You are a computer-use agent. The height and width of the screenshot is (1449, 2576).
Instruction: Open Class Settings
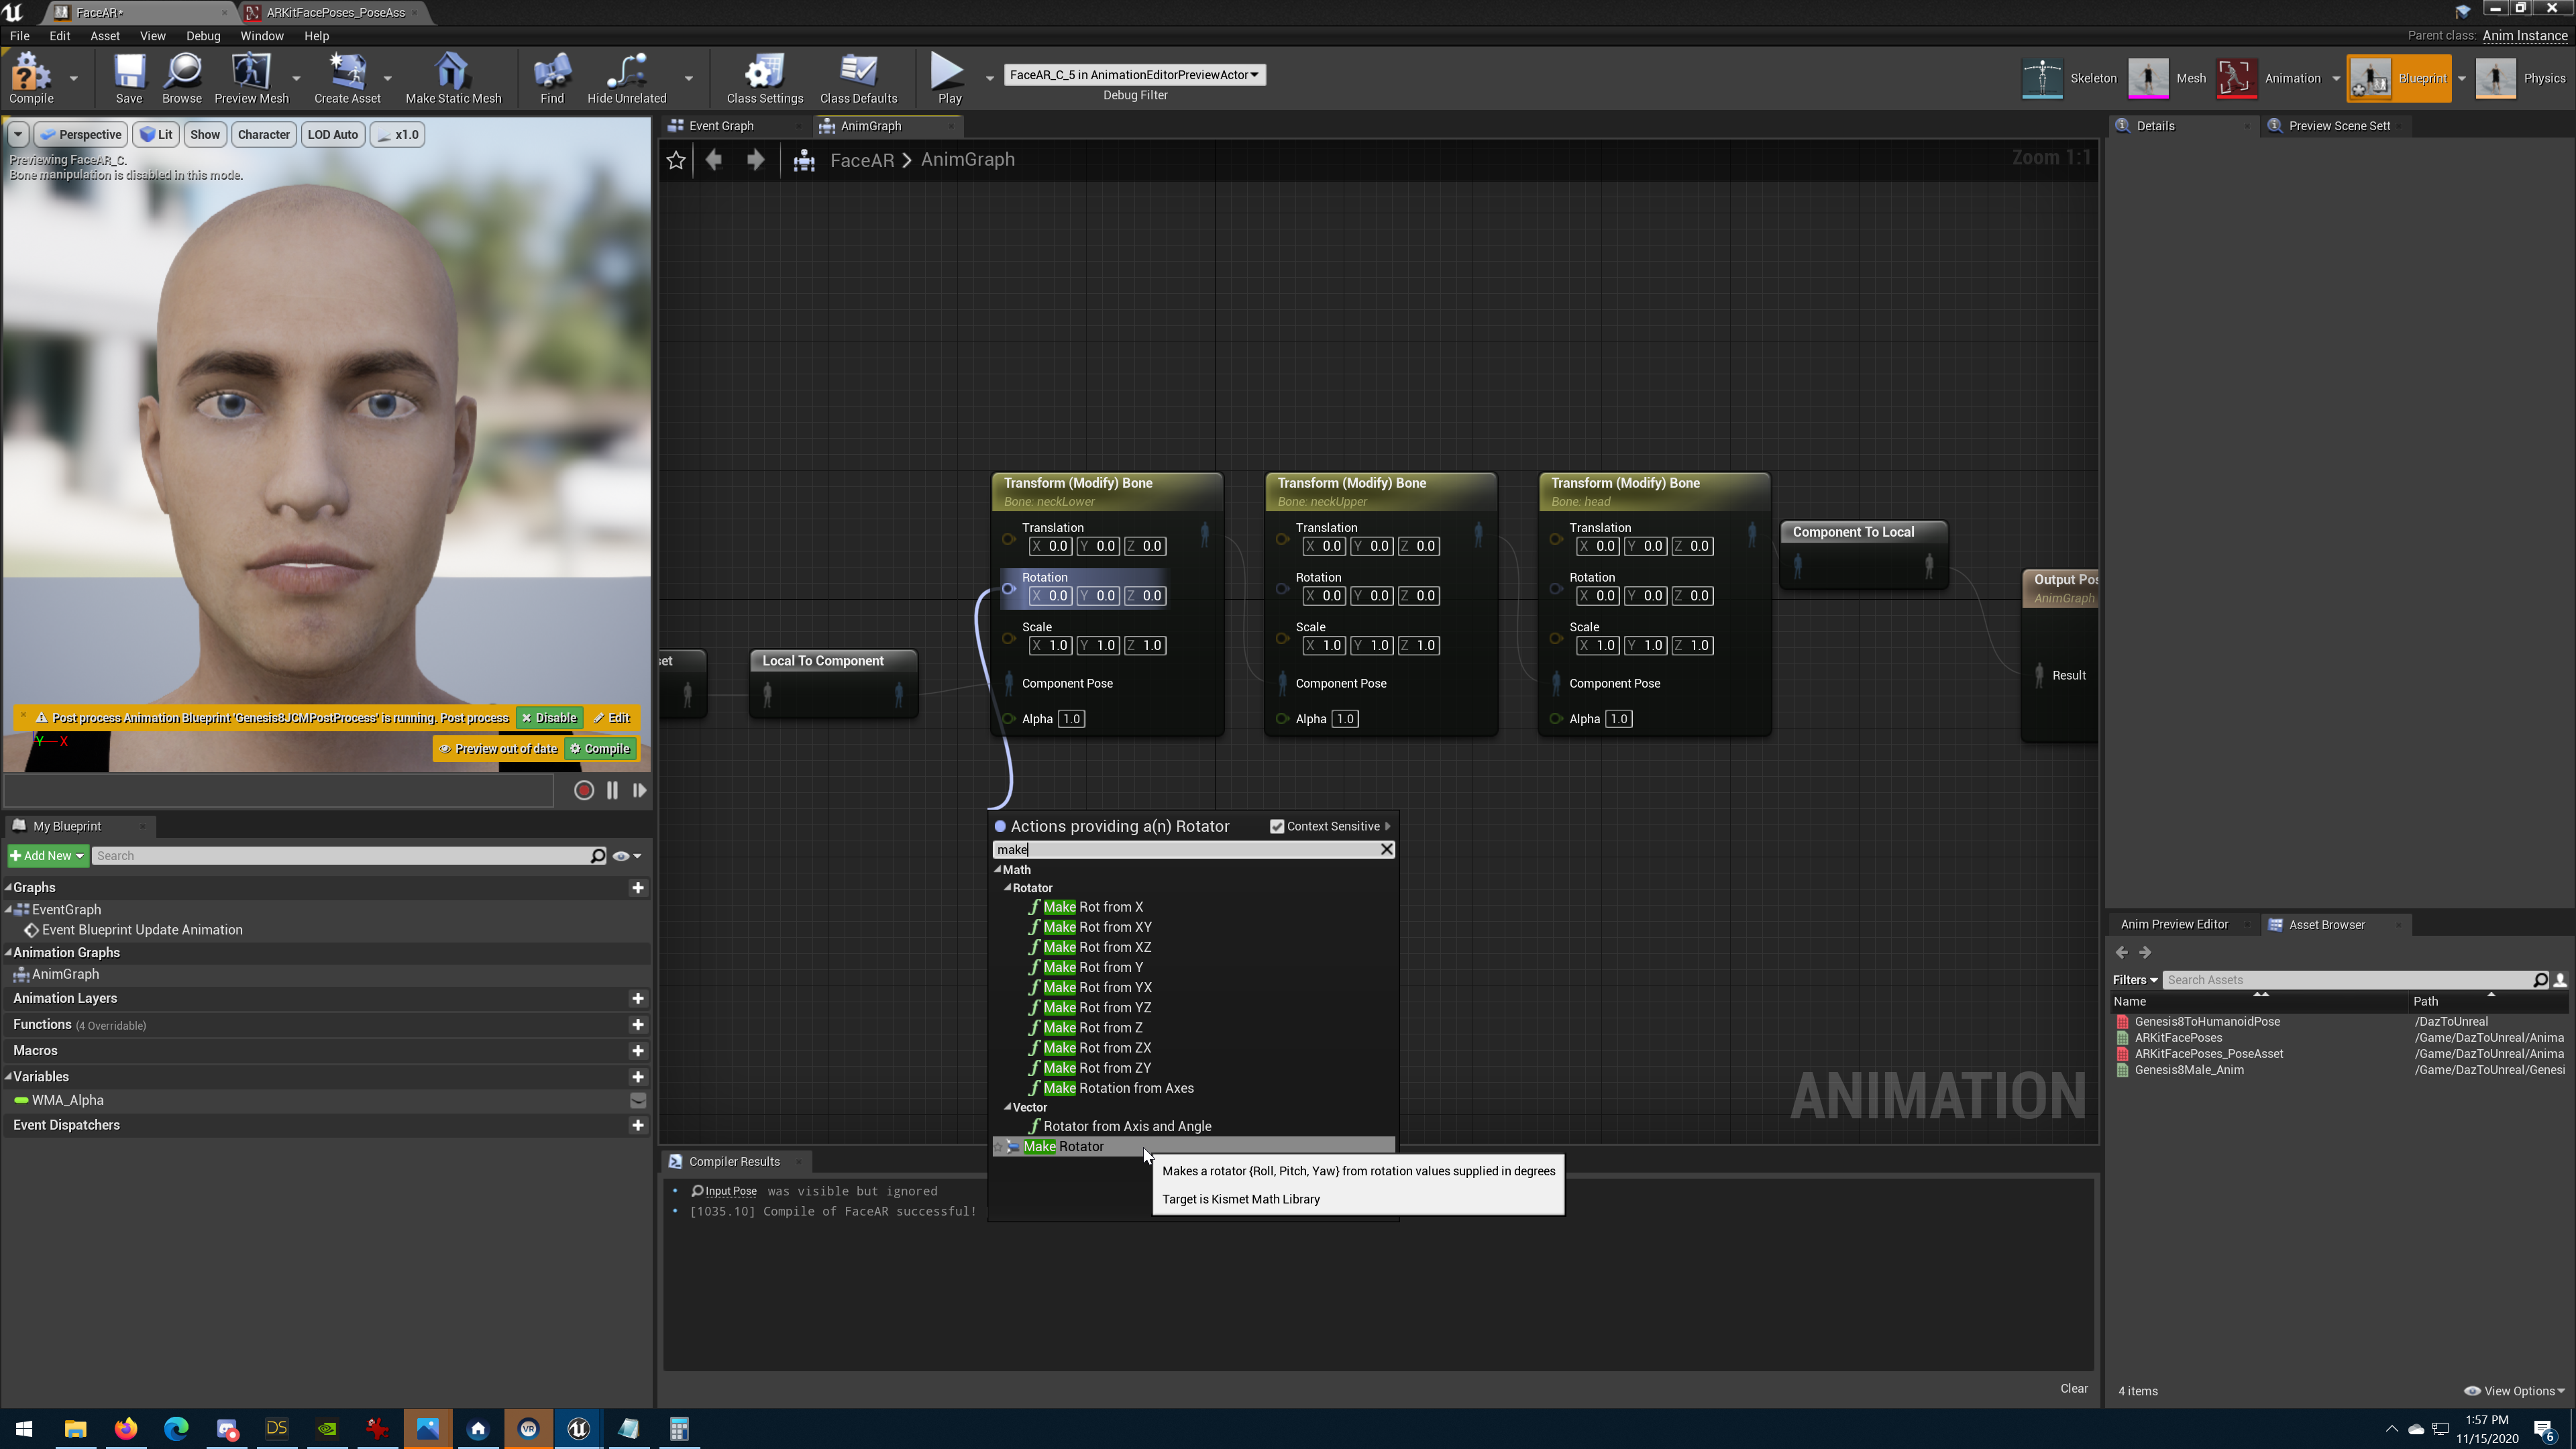(765, 78)
